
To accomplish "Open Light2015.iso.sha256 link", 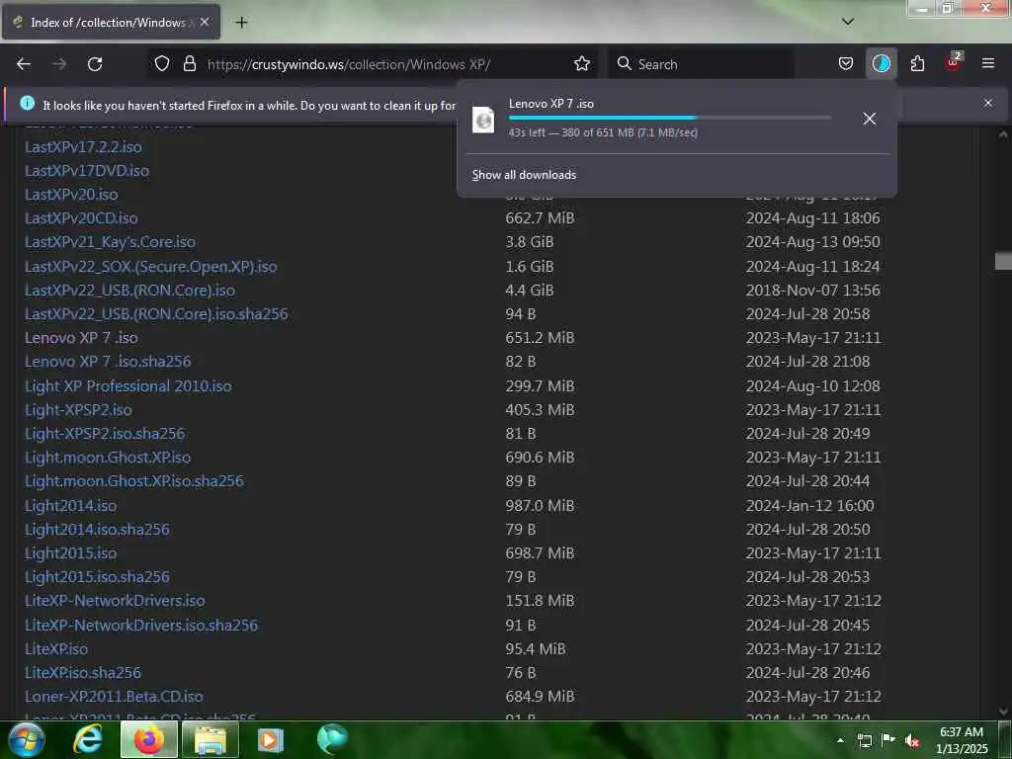I will 97,577.
